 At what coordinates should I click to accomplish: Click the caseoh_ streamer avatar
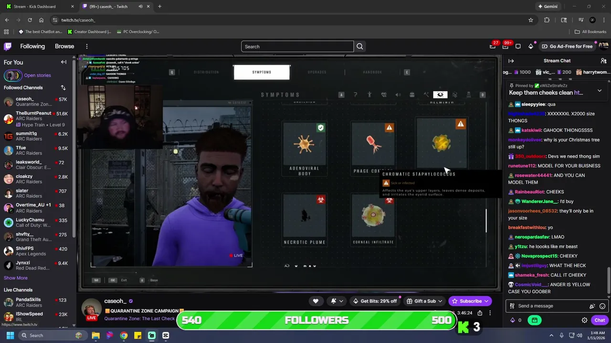(91, 309)
